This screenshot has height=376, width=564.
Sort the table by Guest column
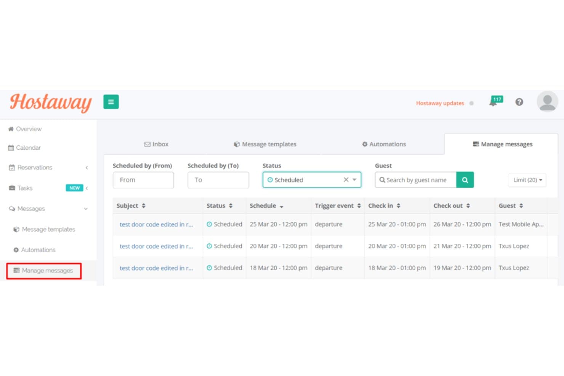point(511,206)
